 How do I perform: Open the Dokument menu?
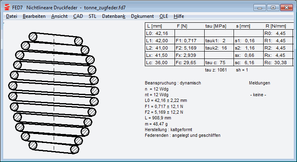coord(142,16)
